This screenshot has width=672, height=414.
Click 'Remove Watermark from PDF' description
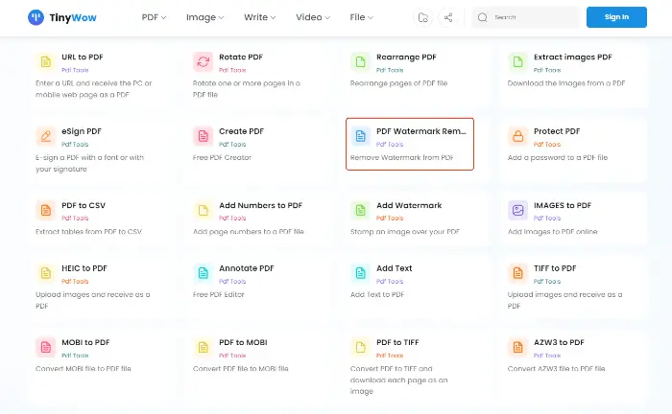401,157
